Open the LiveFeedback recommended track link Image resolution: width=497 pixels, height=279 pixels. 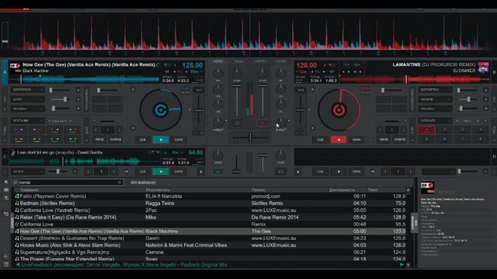pos(124,264)
